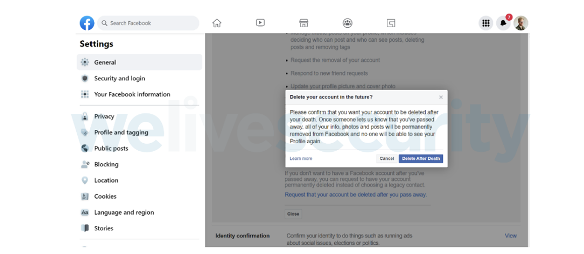Click View link for Identity confirmation
Viewport: 584px width, 254px height.
click(x=510, y=236)
